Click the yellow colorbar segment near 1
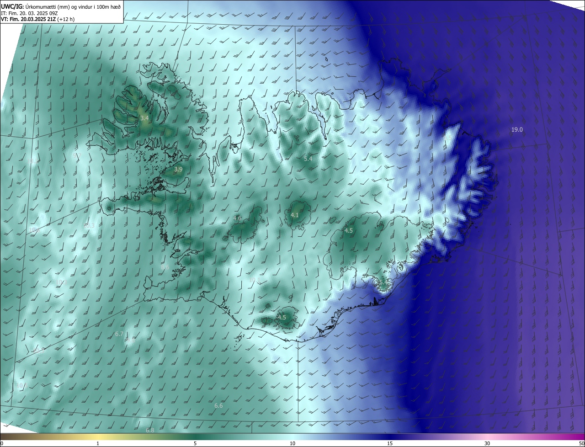This screenshot has width=585, height=447. pyautogui.click(x=98, y=437)
